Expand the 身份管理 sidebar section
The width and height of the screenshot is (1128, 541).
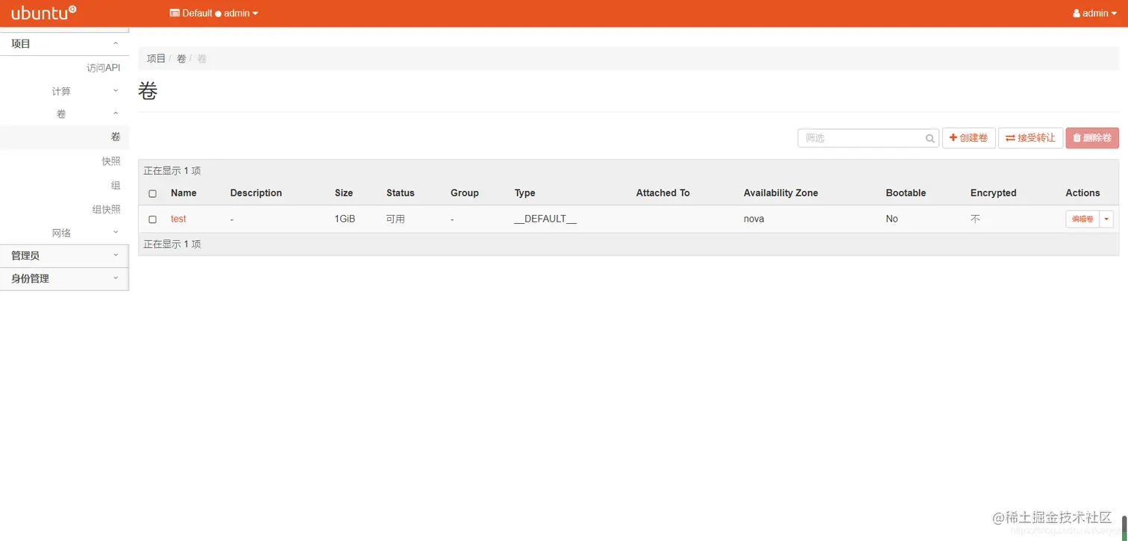pos(64,278)
